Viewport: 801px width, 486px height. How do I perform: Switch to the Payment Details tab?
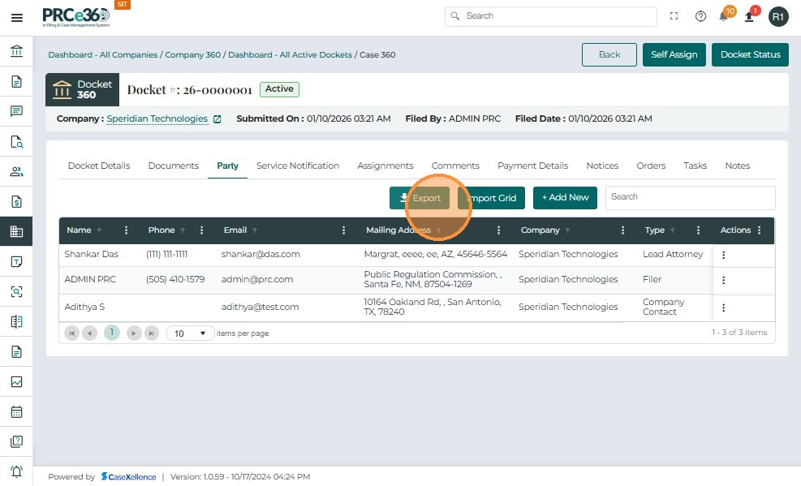point(533,166)
